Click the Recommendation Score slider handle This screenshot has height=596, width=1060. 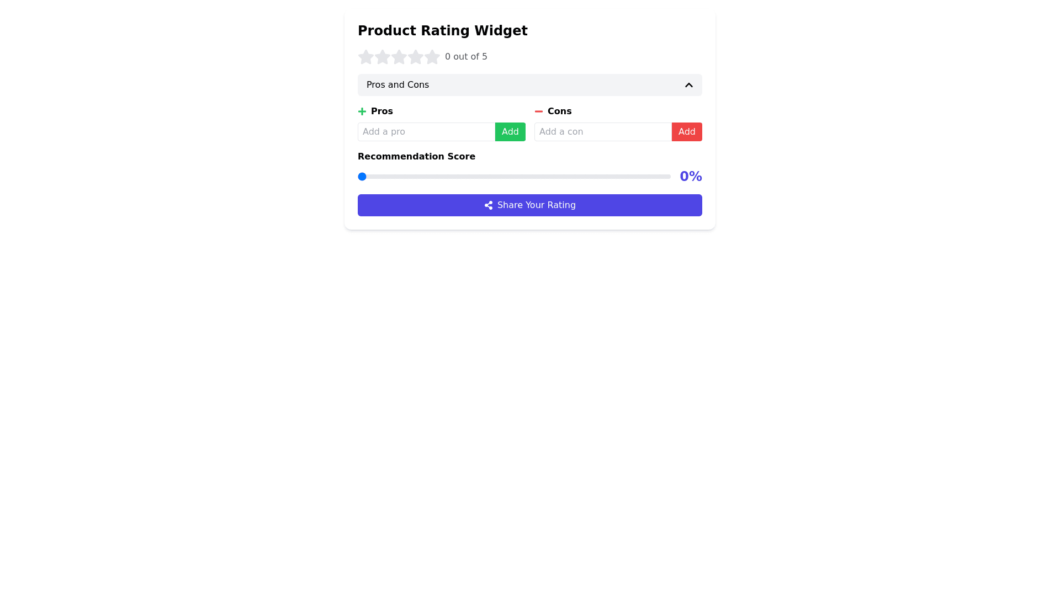(x=362, y=177)
